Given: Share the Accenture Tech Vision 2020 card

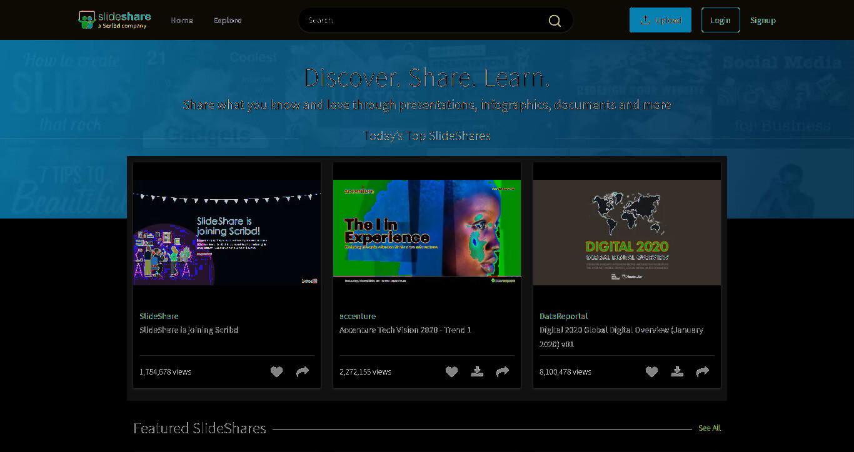Looking at the screenshot, I should [x=503, y=371].
